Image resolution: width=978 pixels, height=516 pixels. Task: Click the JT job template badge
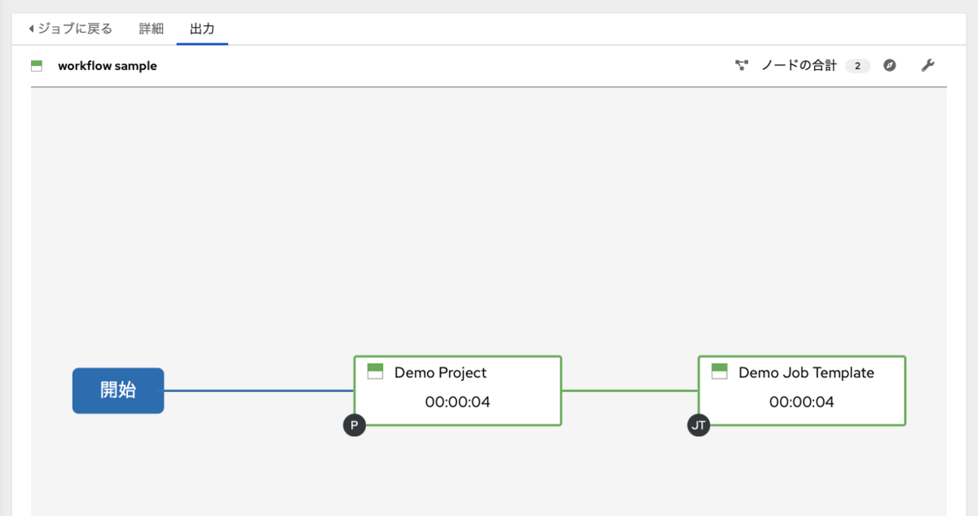point(698,426)
